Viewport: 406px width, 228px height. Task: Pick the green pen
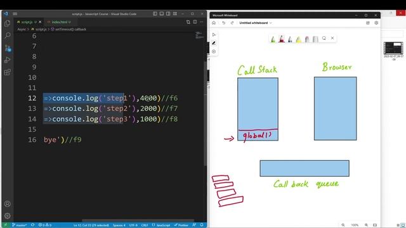[x=273, y=39]
